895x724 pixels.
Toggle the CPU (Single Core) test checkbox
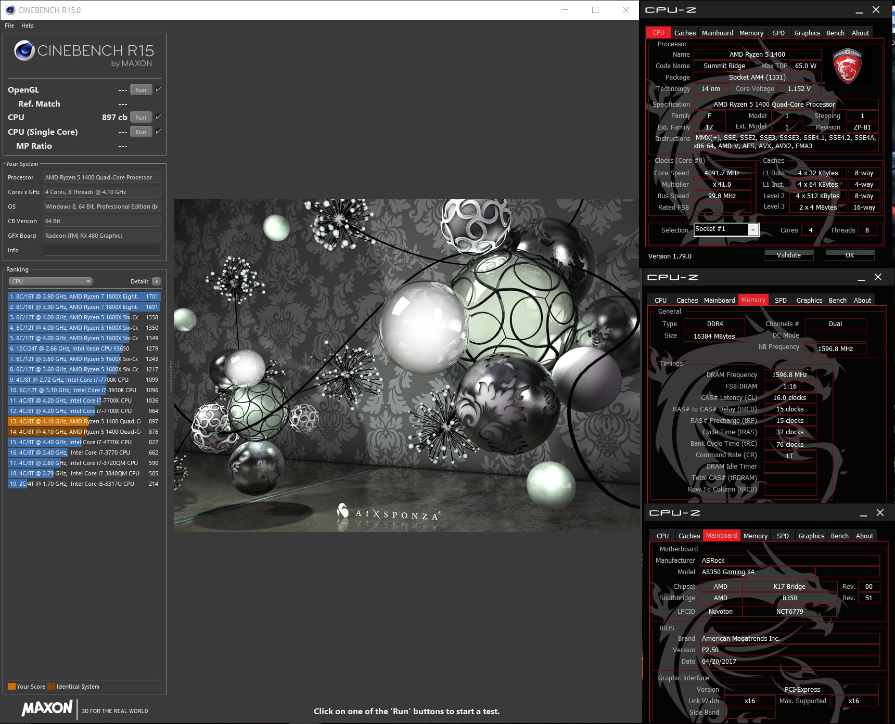point(159,132)
